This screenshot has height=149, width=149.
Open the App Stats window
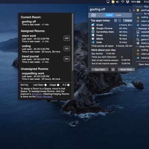(100, 70)
